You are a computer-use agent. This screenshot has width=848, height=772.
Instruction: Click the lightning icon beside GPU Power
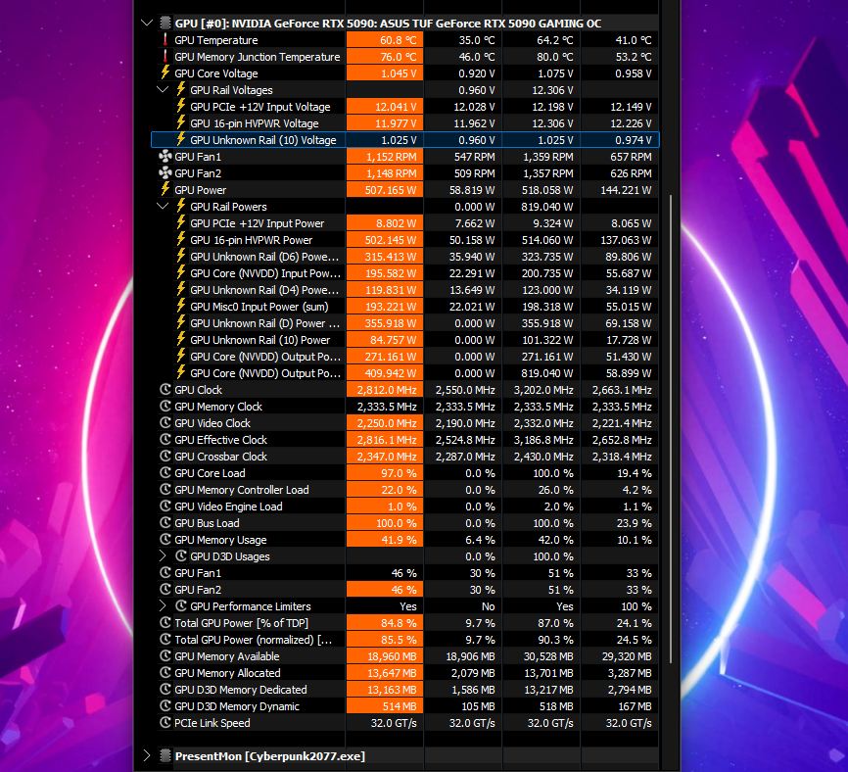pyautogui.click(x=165, y=189)
